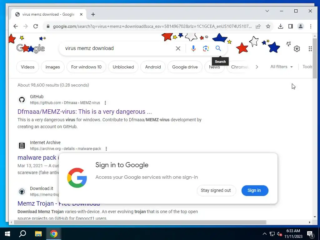Image resolution: width=320 pixels, height=240 pixels.
Task: Open a new tab with the plus button
Action: pyautogui.click(x=93, y=14)
